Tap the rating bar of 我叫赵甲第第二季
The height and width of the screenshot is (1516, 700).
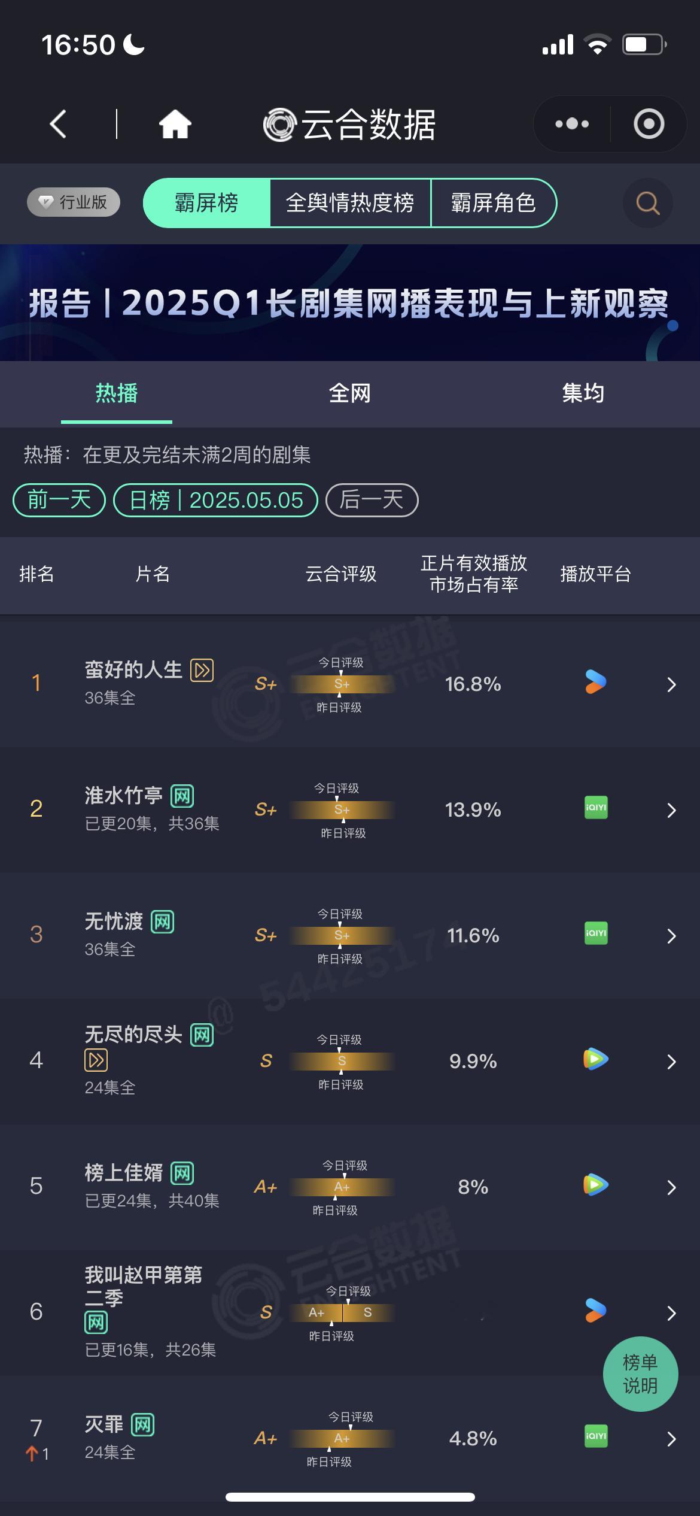342,1312
